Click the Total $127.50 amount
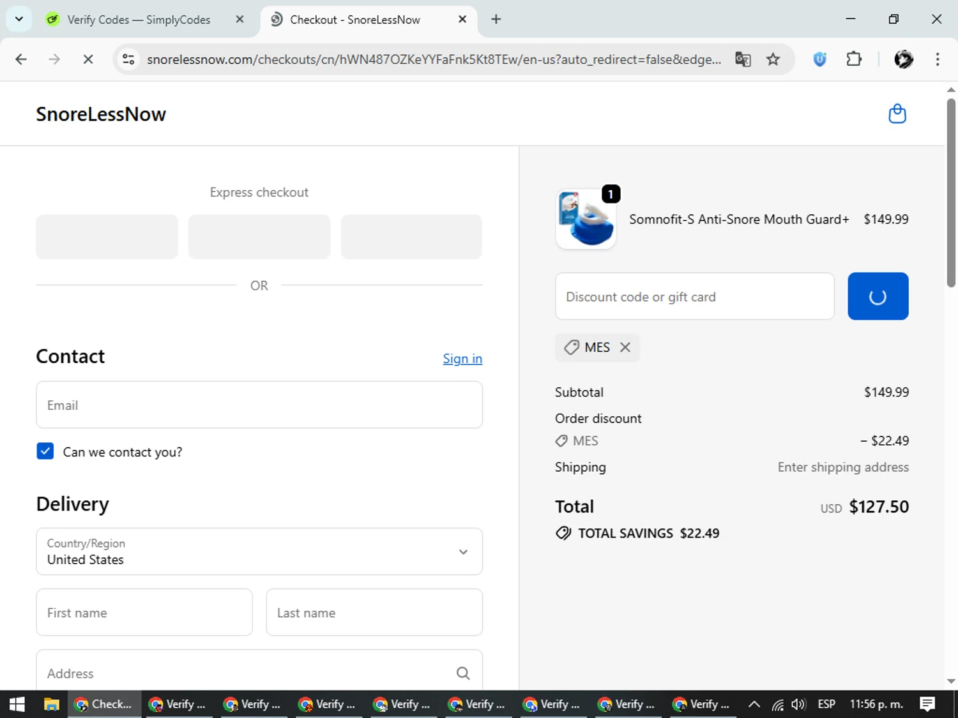The width and height of the screenshot is (958, 718). pos(879,507)
